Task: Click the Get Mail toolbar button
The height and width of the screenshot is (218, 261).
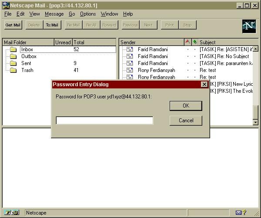Action: click(x=13, y=25)
